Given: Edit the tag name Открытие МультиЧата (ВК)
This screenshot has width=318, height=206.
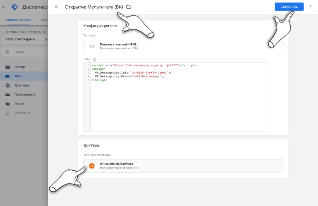Looking at the screenshot, I should tap(93, 7).
